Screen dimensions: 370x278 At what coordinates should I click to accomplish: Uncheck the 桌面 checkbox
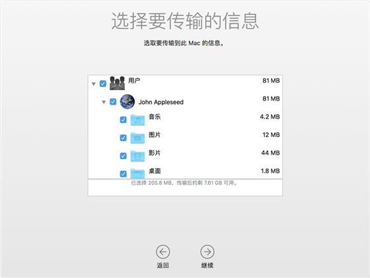123,174
